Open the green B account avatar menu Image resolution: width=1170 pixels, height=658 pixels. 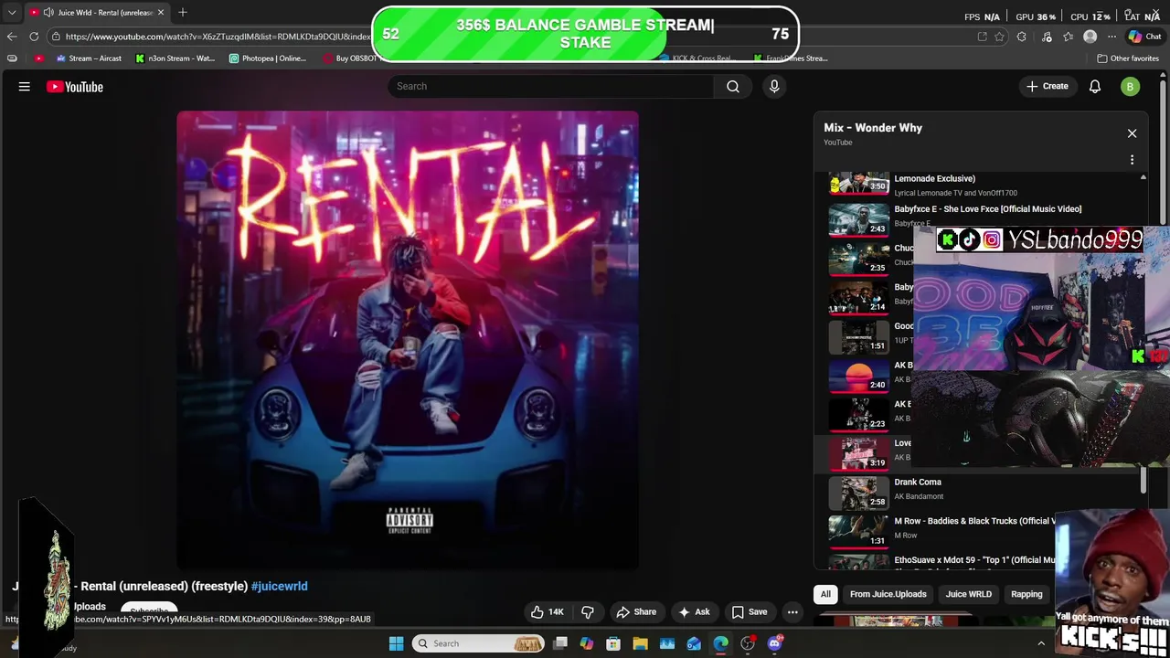[x=1131, y=87]
